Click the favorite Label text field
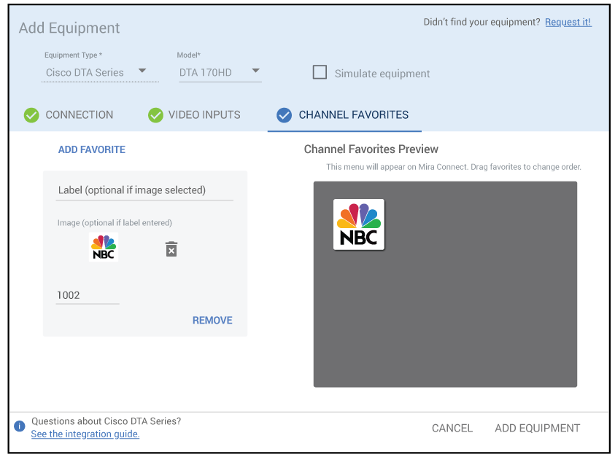This screenshot has width=615, height=457. pos(144,190)
